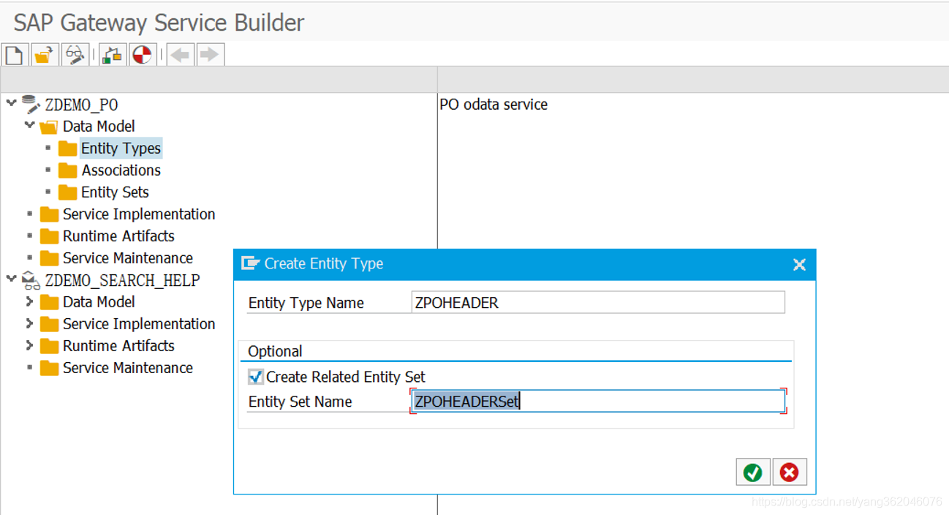
Task: Select Runtime Artifacts under ZDEMO_PO
Action: point(118,236)
